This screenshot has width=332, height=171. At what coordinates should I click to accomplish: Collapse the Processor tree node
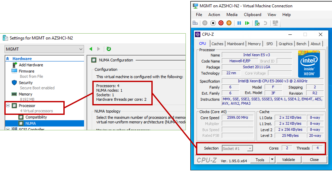[x=8, y=106]
